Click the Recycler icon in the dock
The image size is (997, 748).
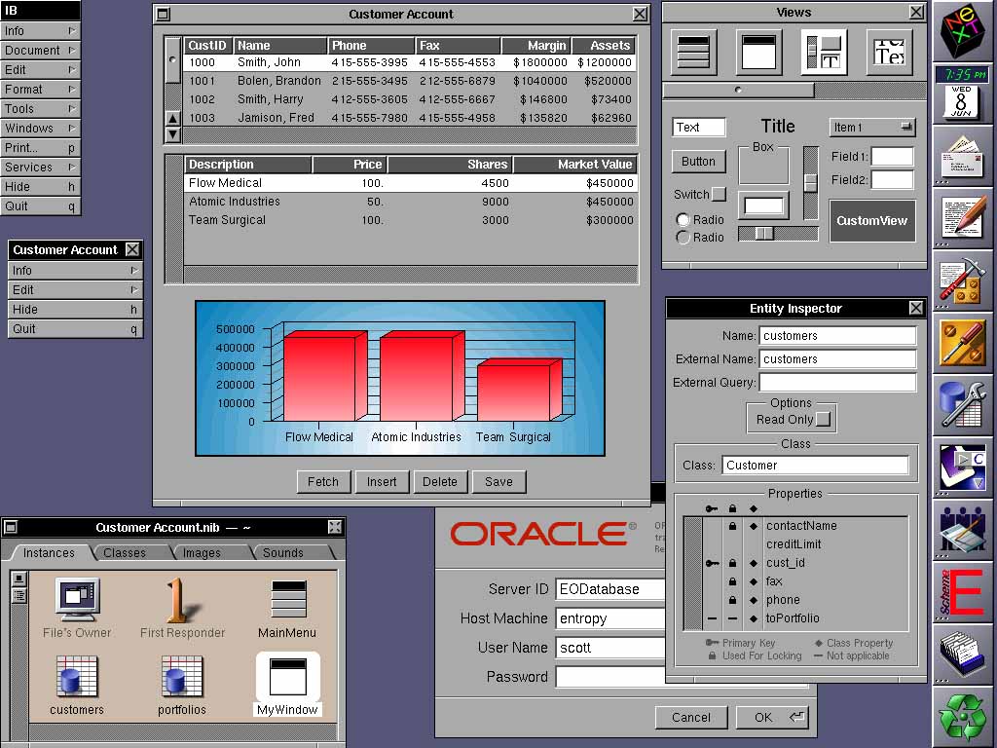click(x=962, y=715)
